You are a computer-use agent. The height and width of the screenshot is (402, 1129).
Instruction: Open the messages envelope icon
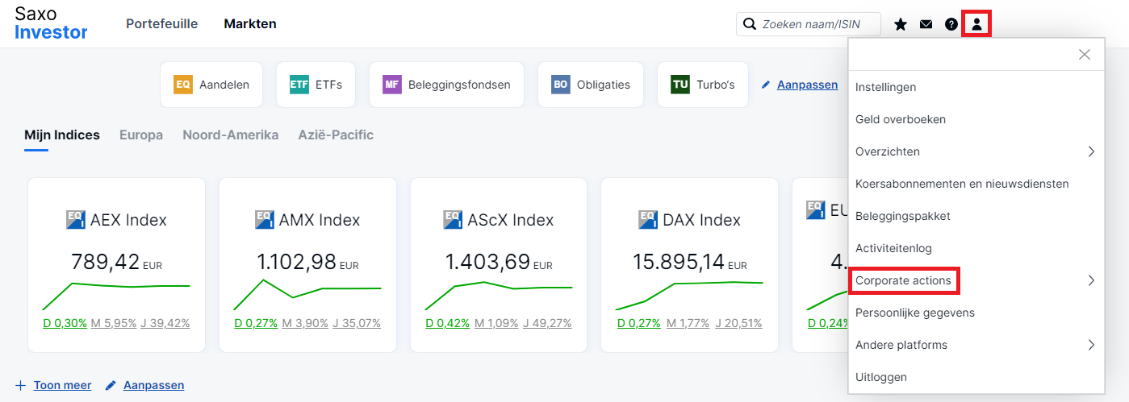pyautogui.click(x=926, y=24)
